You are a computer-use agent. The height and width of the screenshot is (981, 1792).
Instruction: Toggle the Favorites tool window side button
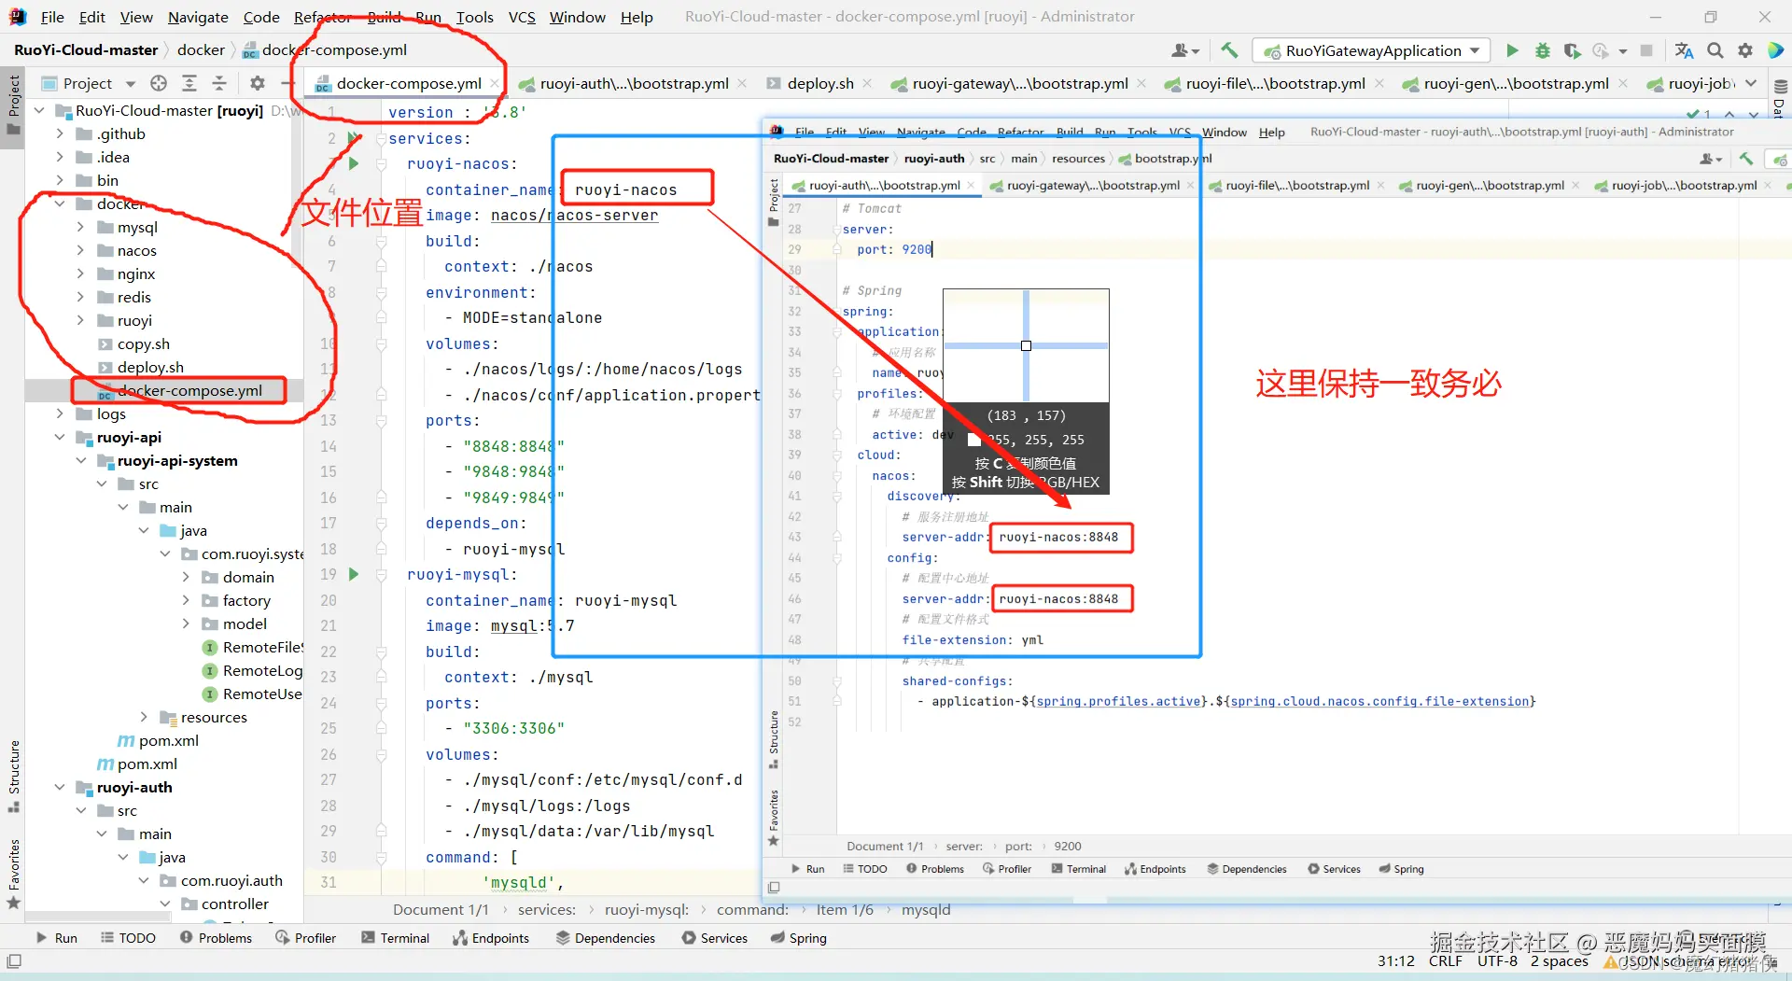click(13, 874)
